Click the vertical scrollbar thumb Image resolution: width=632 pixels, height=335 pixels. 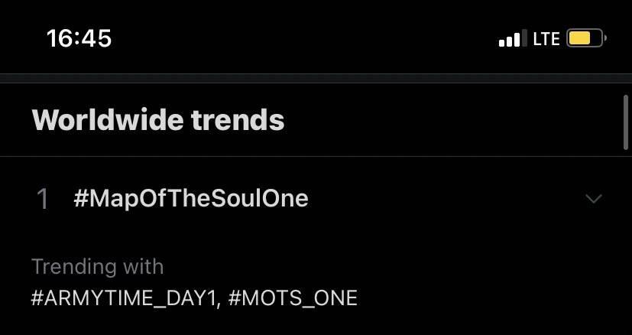click(x=627, y=121)
